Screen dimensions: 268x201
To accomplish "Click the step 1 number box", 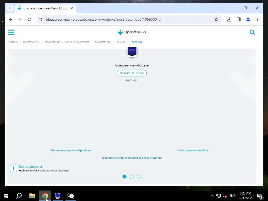I will pos(13,168).
